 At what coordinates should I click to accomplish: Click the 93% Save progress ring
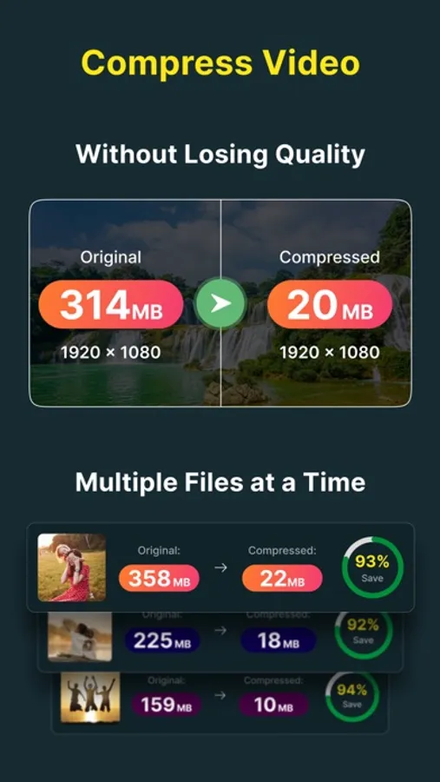pyautogui.click(x=372, y=567)
